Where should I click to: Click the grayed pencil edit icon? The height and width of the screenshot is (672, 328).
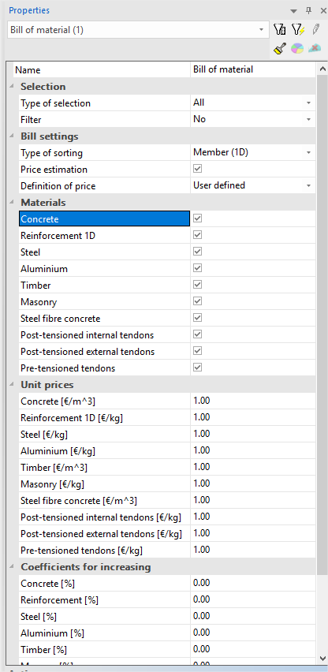316,29
